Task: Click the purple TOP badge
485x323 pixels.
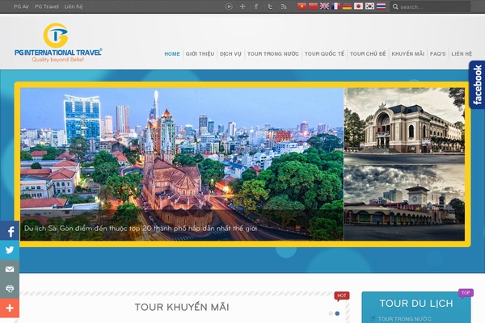Action: point(466,292)
